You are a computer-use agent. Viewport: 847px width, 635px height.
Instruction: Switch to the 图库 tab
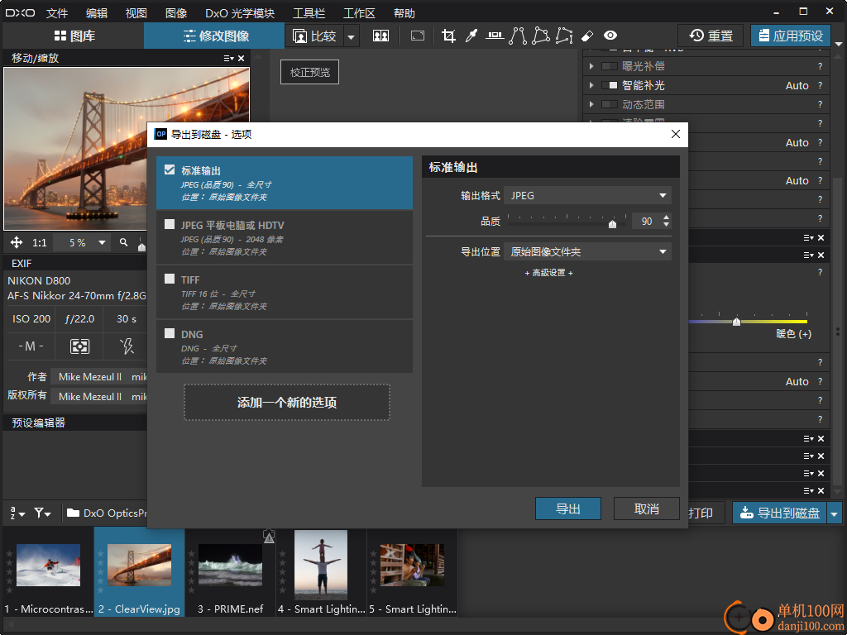click(74, 36)
